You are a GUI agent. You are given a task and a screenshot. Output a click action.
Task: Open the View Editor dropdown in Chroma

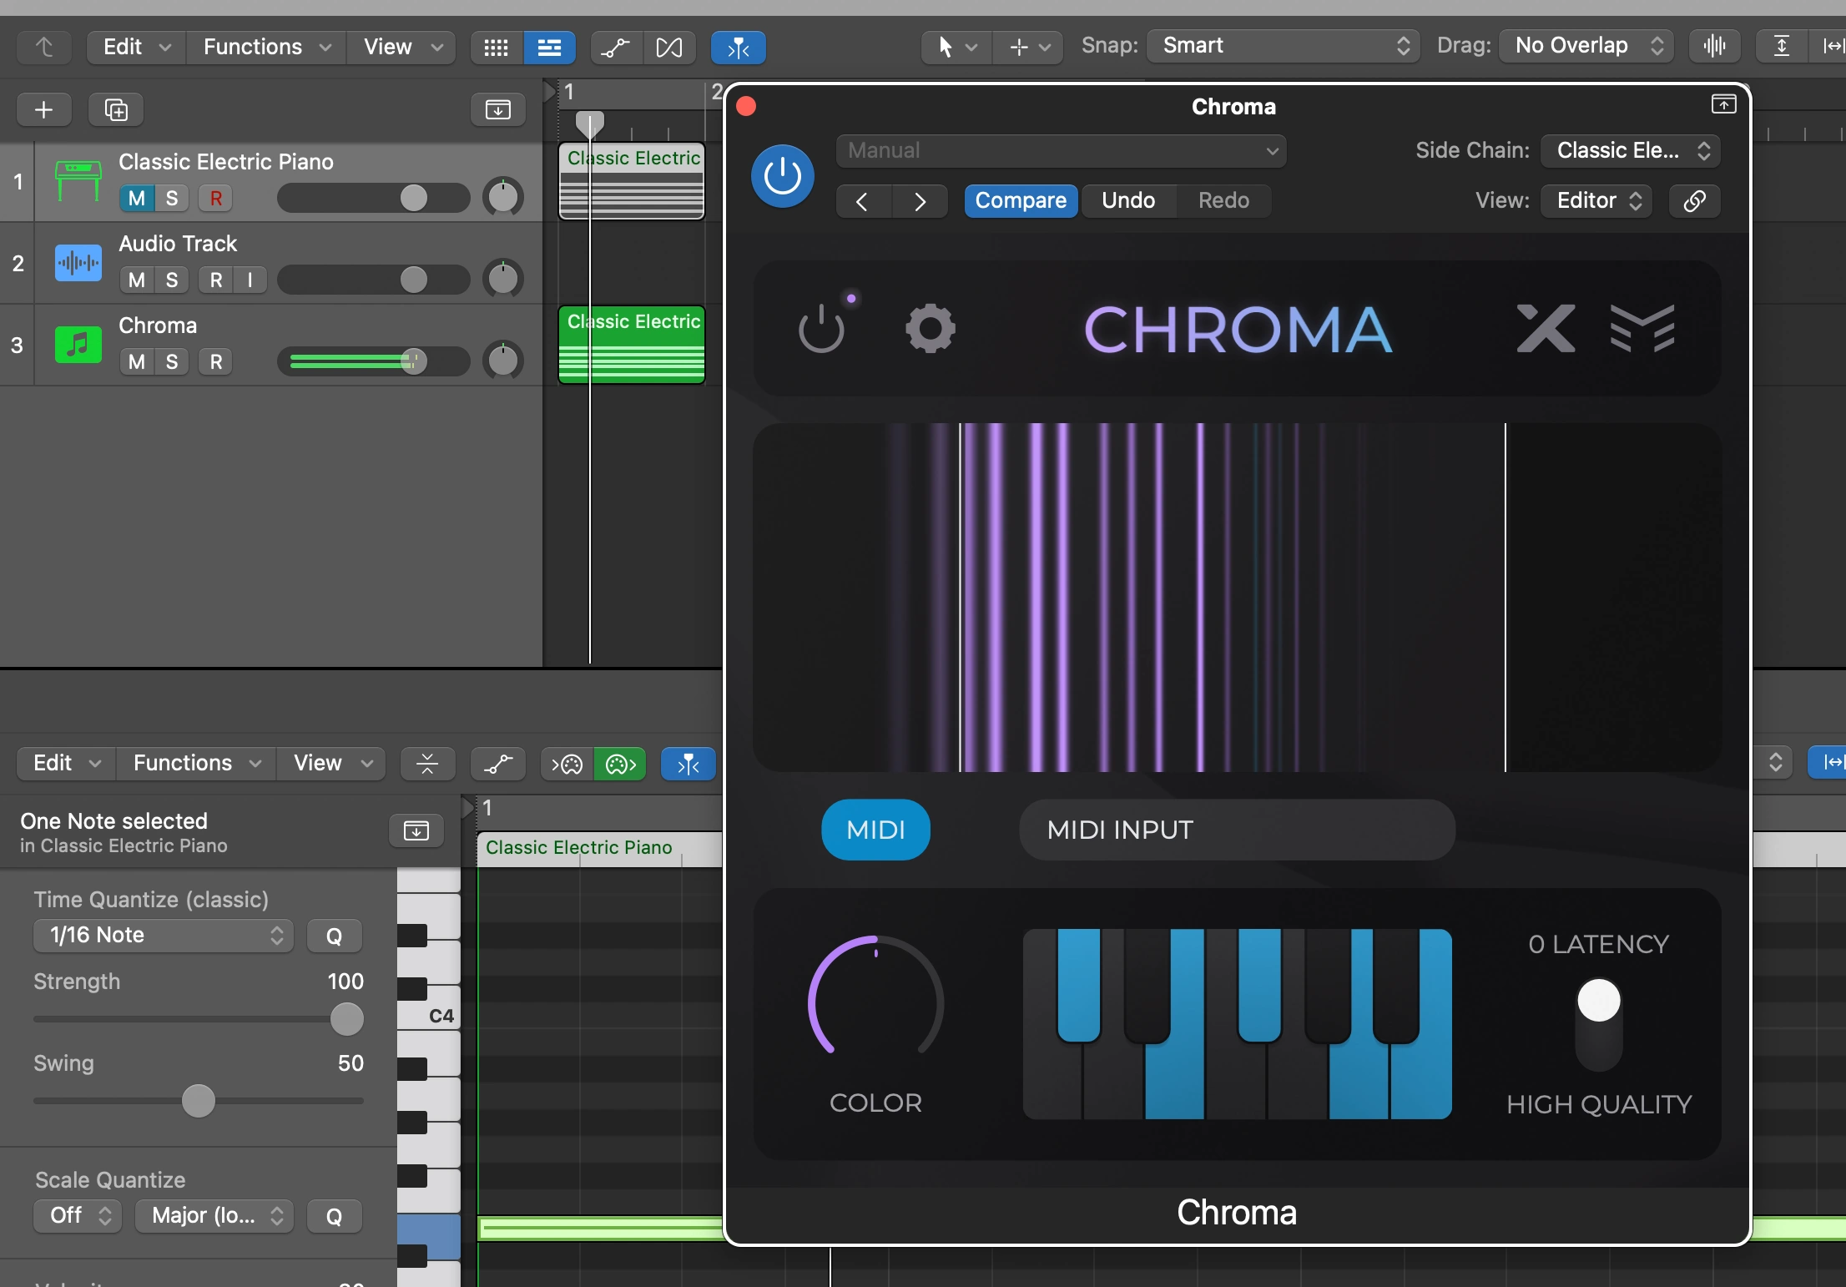click(1596, 200)
